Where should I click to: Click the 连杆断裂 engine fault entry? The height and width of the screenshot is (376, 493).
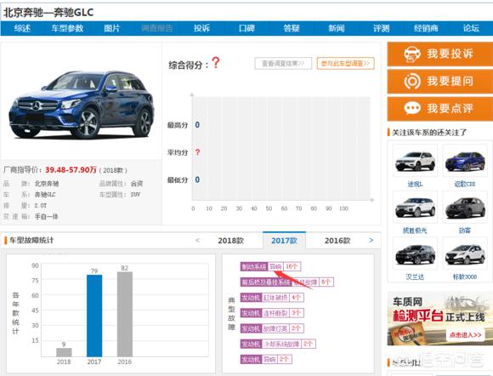click(275, 313)
